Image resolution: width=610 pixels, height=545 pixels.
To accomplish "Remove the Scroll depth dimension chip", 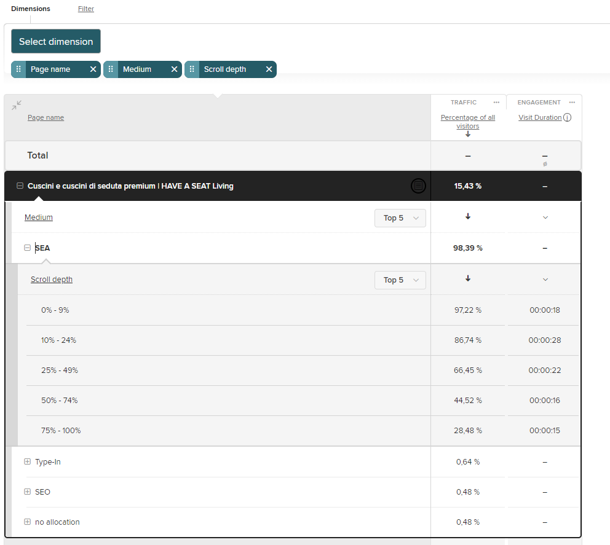I will tap(269, 69).
